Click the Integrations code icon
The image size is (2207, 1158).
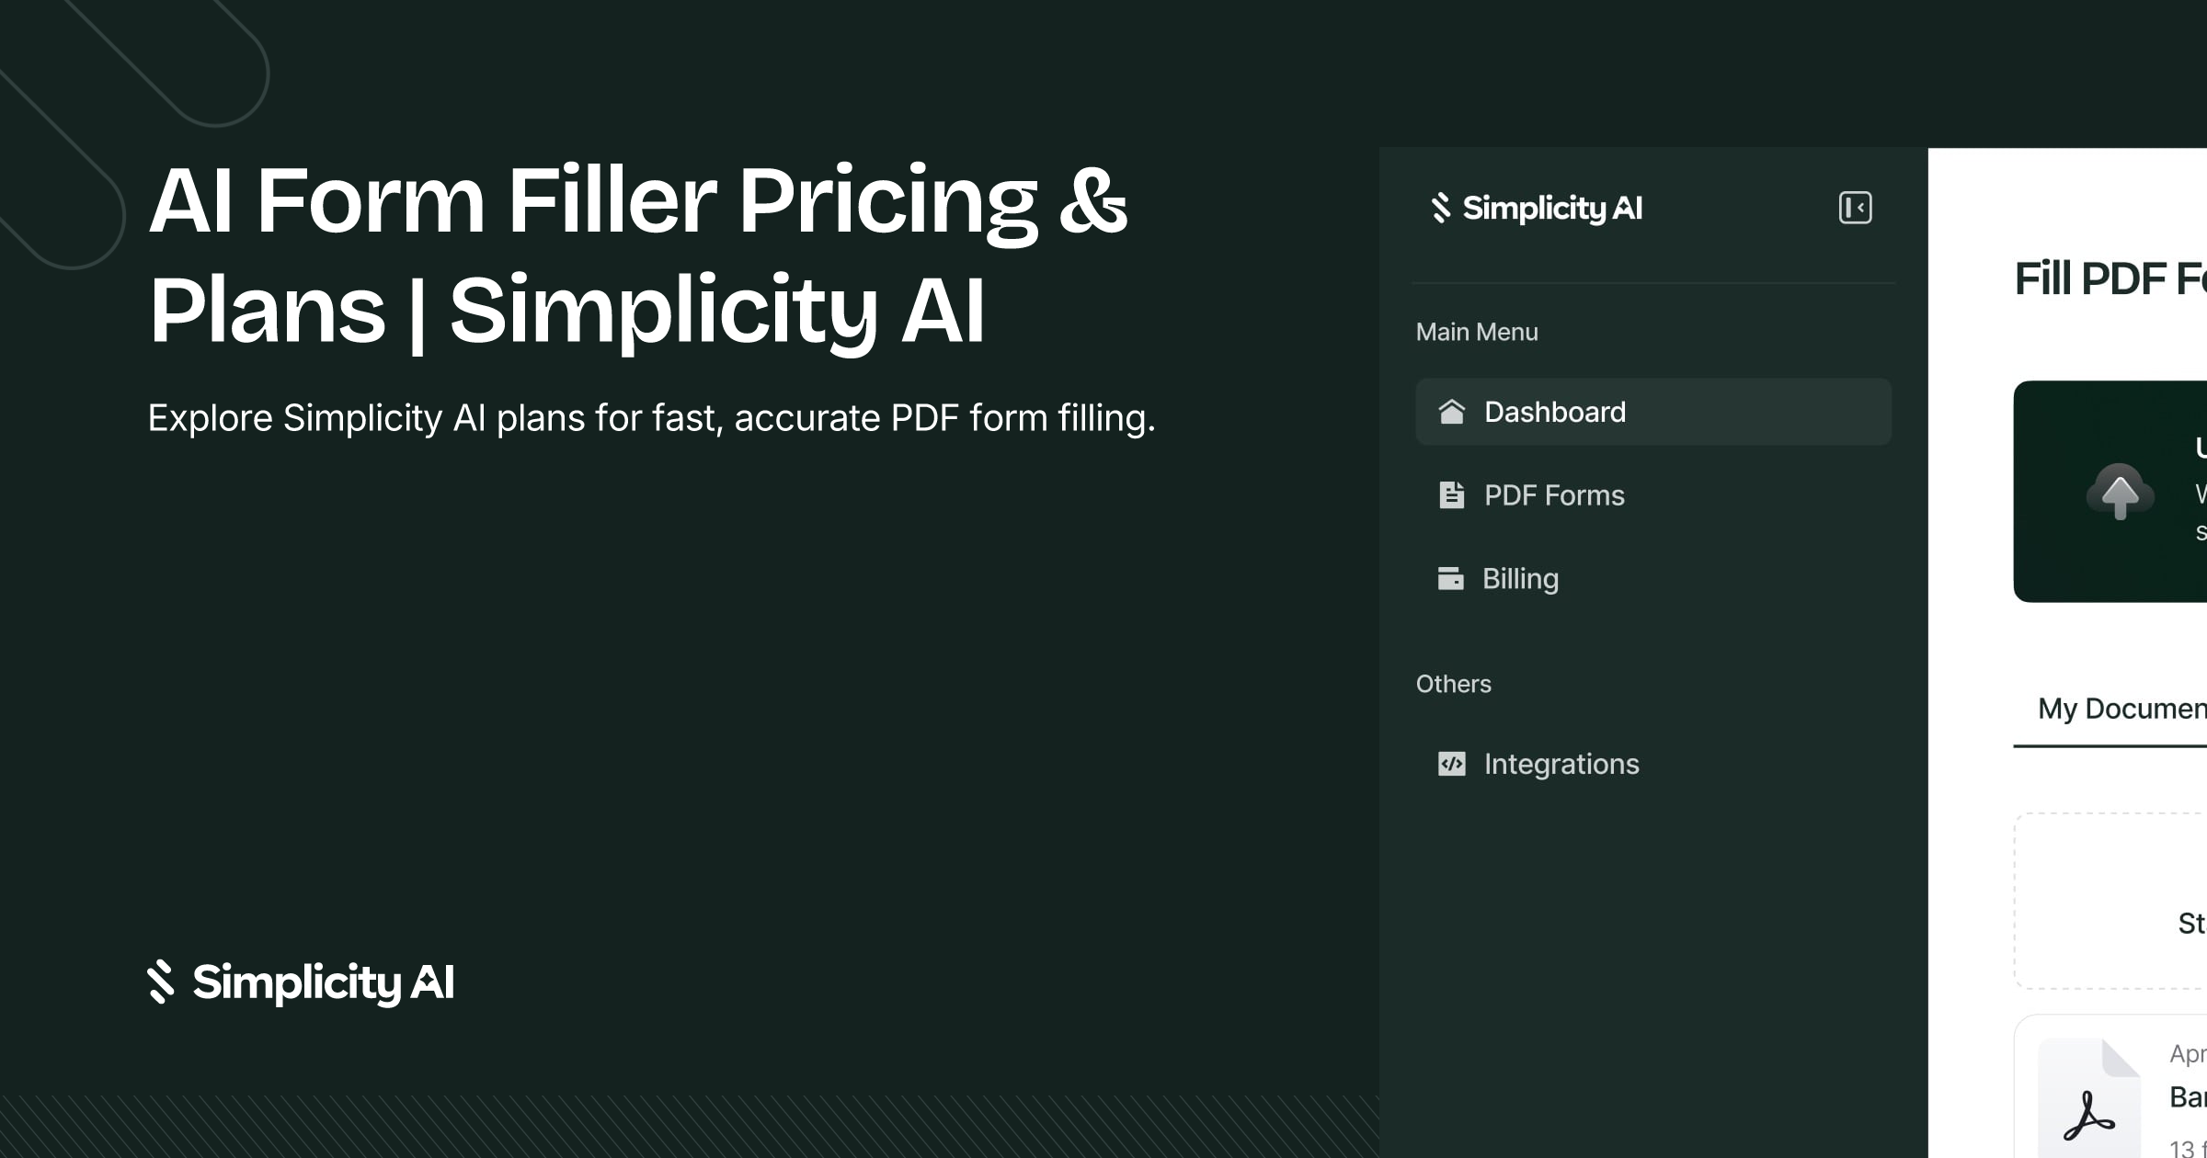click(x=1451, y=764)
